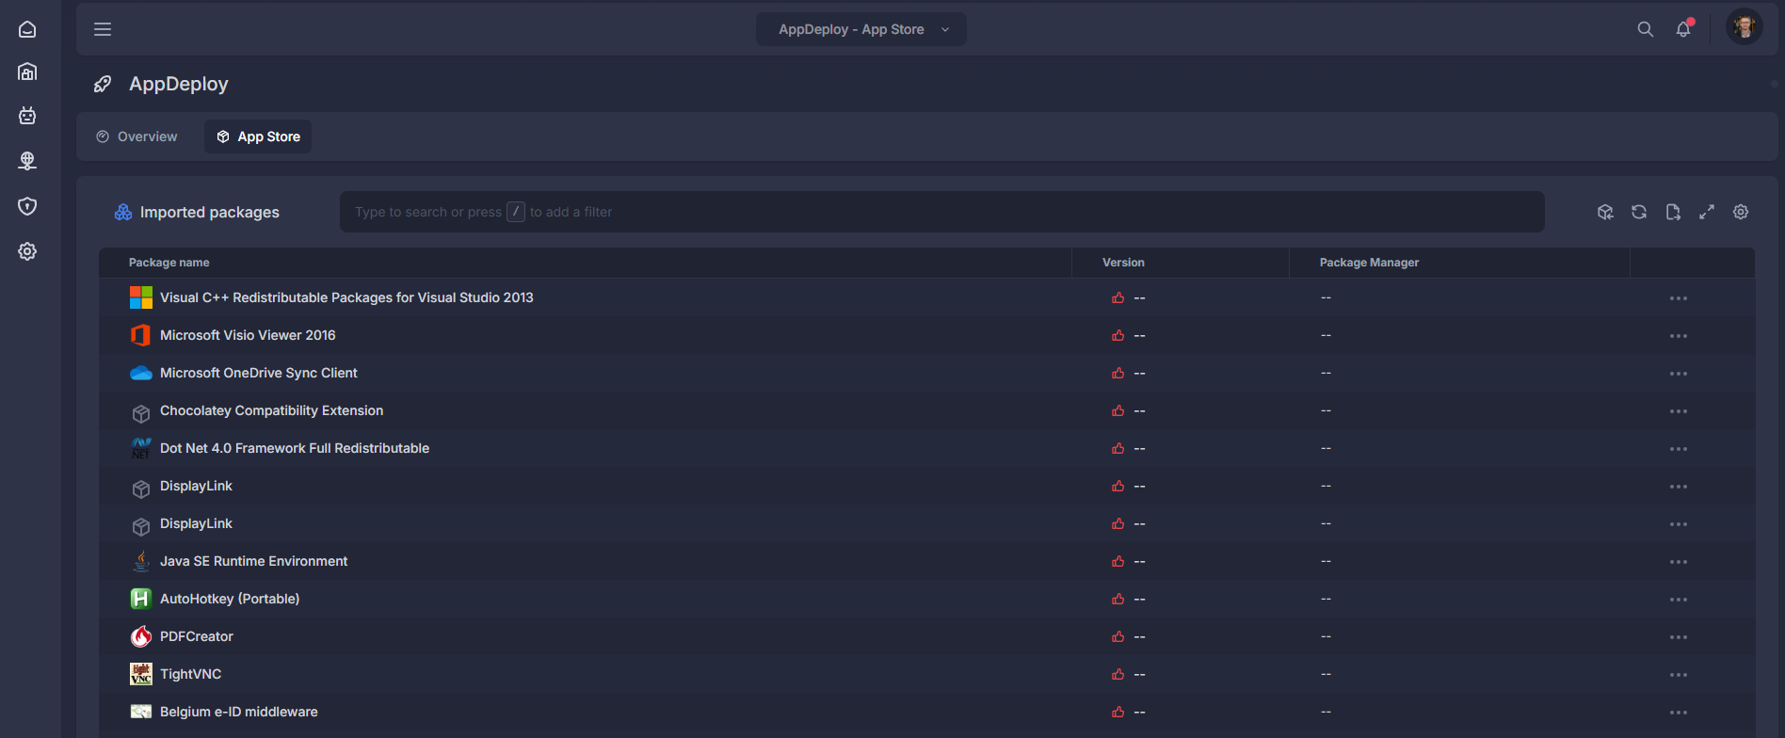Viewport: 1785px width, 738px height.
Task: Click the export file icon
Action: tap(1673, 212)
